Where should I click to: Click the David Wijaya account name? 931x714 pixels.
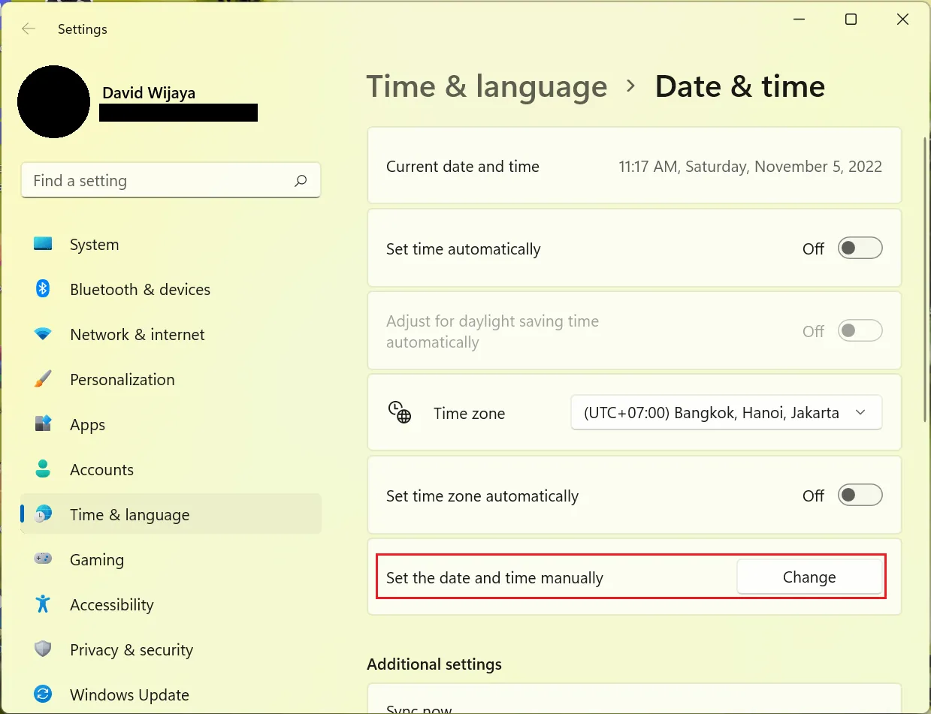[x=147, y=93]
